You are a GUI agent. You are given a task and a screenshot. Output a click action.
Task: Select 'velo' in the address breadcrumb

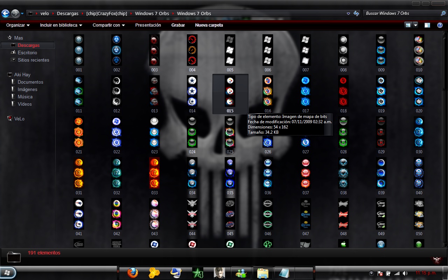click(45, 14)
